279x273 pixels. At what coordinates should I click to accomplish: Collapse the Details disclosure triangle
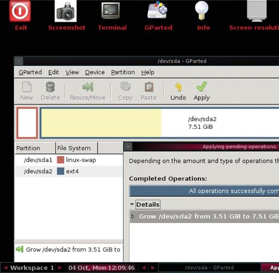pos(132,204)
